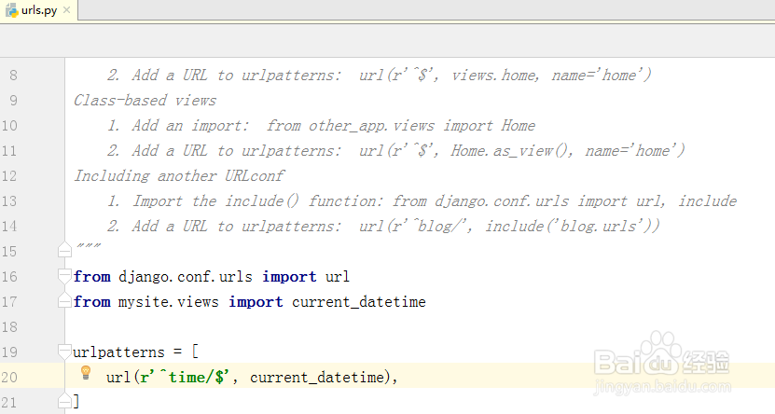
Task: Toggle fold marker at line 17 import end
Action: [x=64, y=301]
